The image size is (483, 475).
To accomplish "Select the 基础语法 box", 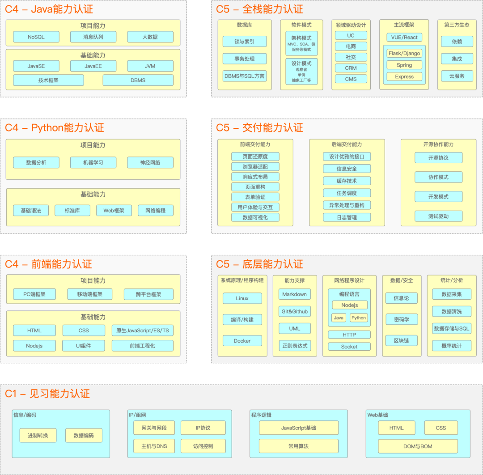I will [31, 210].
